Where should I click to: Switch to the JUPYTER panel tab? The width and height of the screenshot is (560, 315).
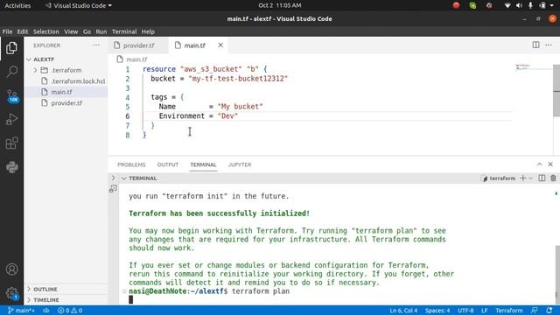tap(240, 164)
